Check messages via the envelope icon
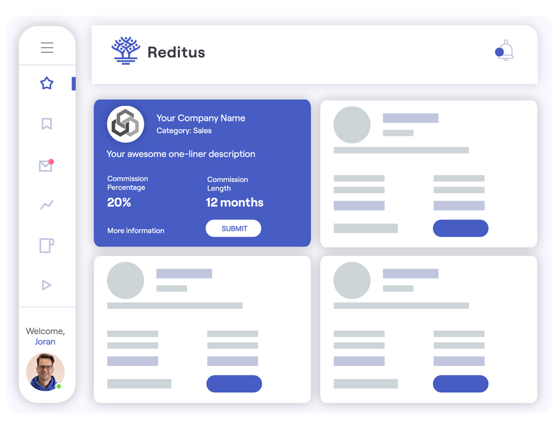This screenshot has height=438, width=560. (x=46, y=166)
